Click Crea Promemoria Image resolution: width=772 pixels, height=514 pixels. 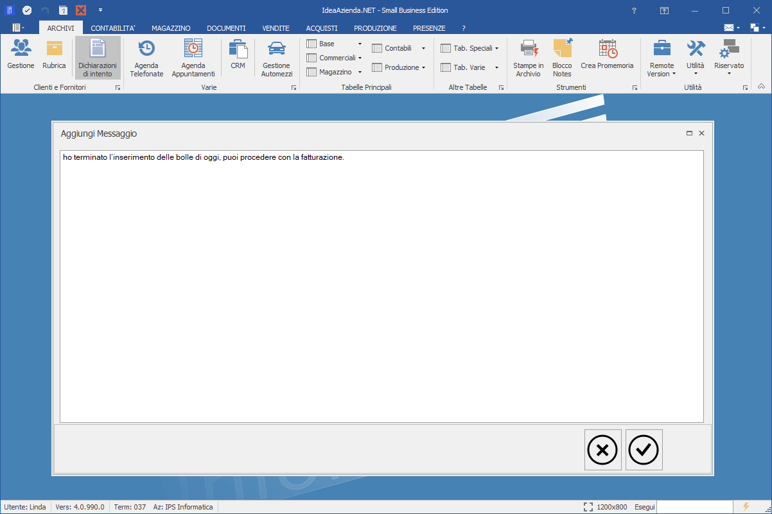coord(607,54)
